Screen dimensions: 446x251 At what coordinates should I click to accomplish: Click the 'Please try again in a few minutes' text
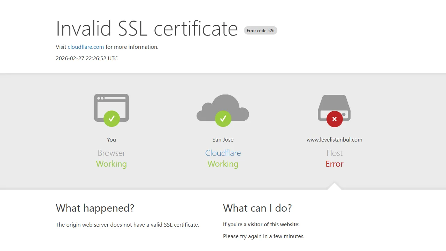(264, 236)
